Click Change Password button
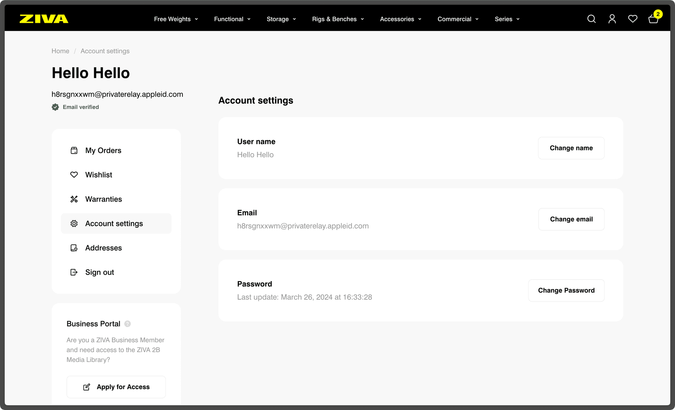 pos(566,291)
